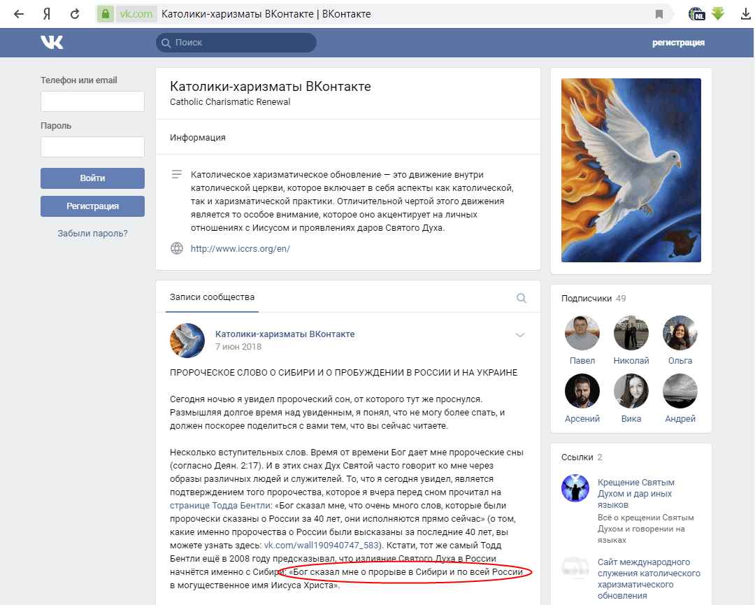Click the VK logo in the header
This screenshot has width=755, height=605.
click(52, 43)
